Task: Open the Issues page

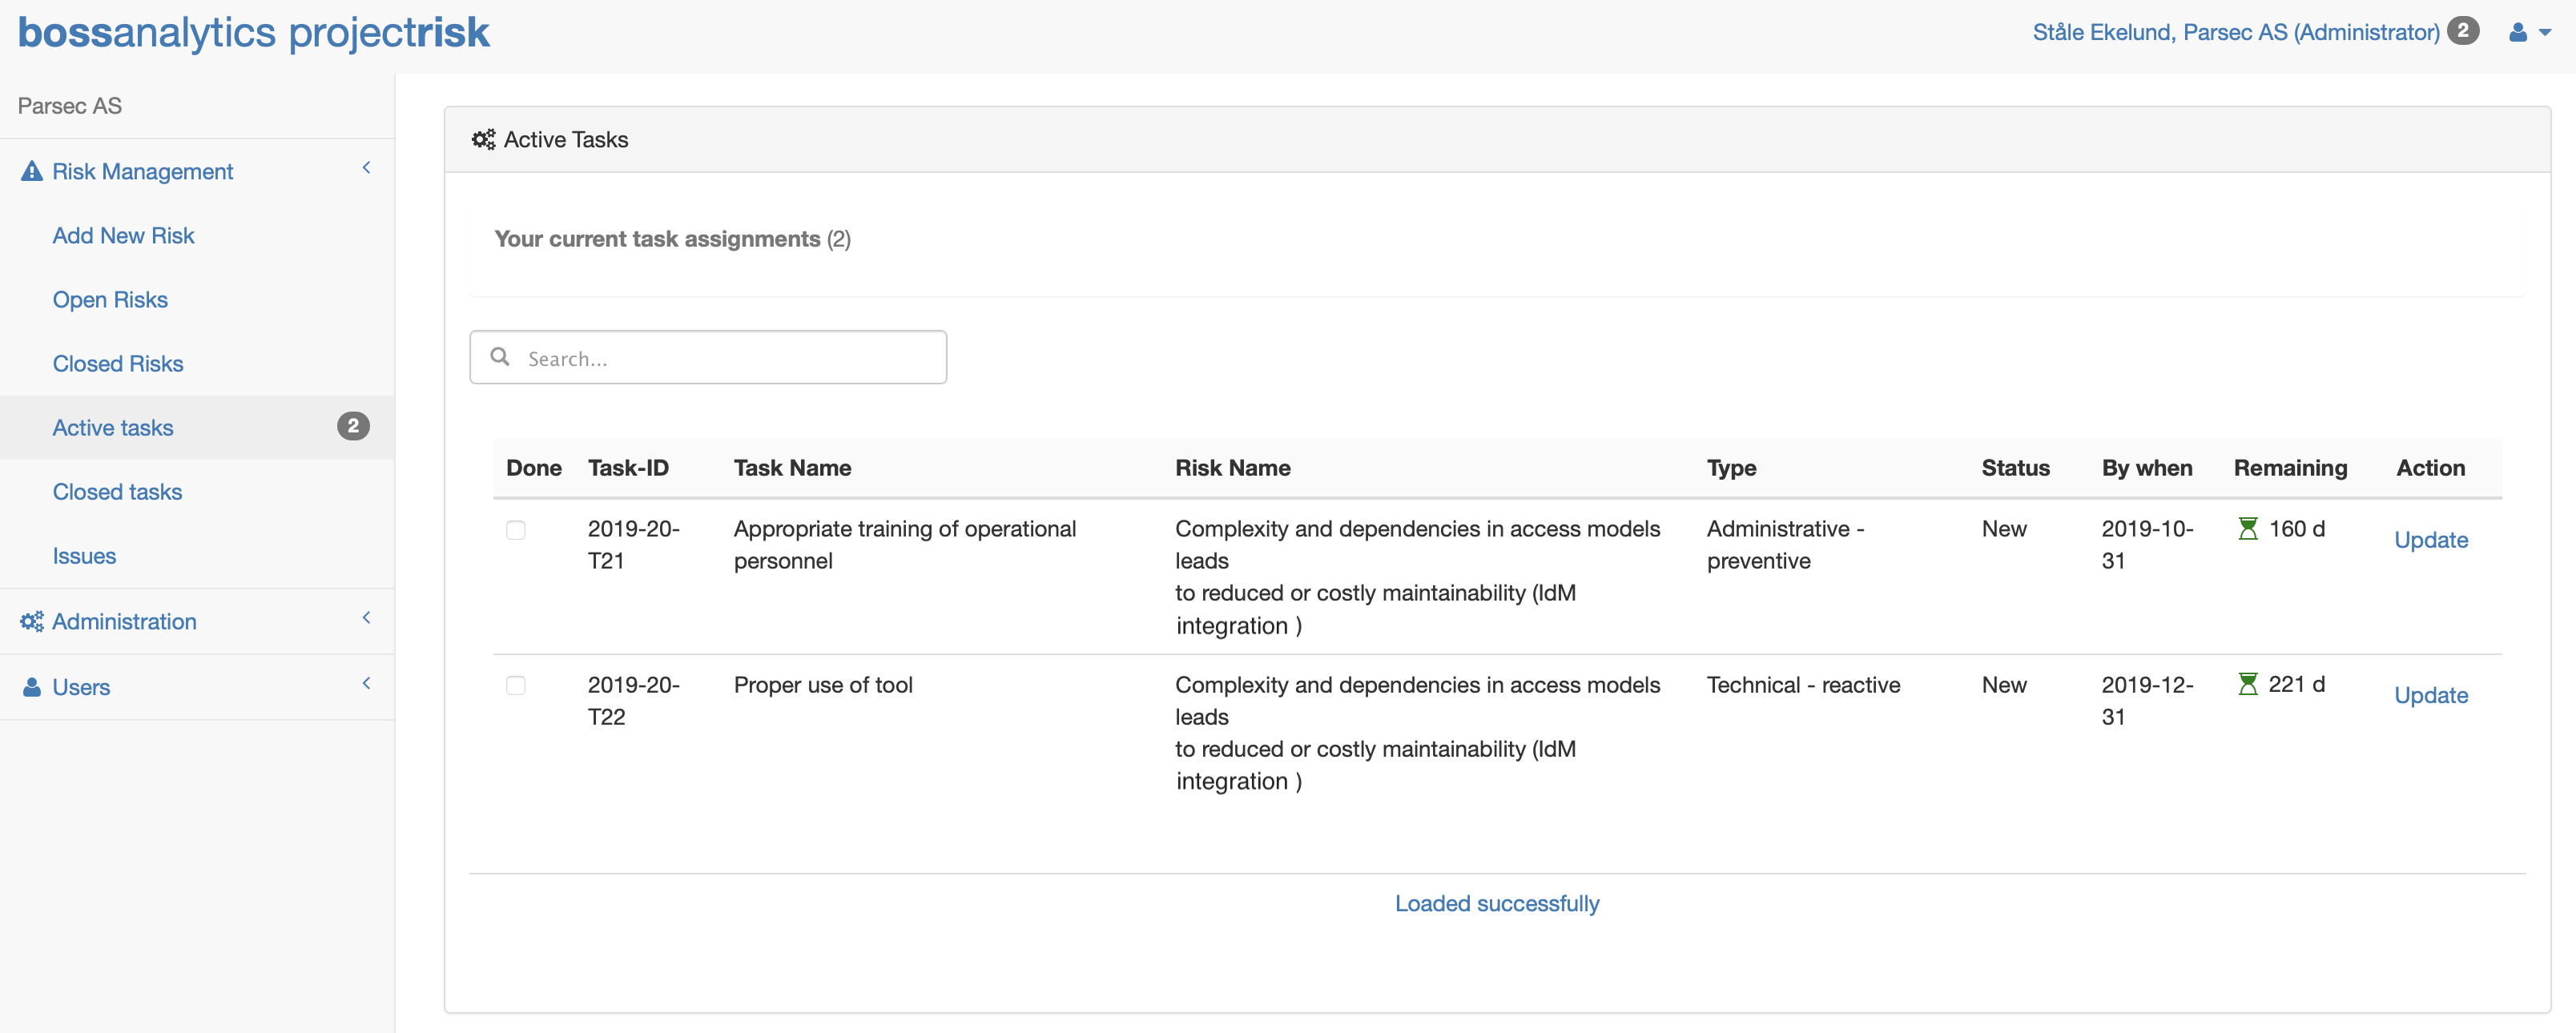Action: [84, 555]
